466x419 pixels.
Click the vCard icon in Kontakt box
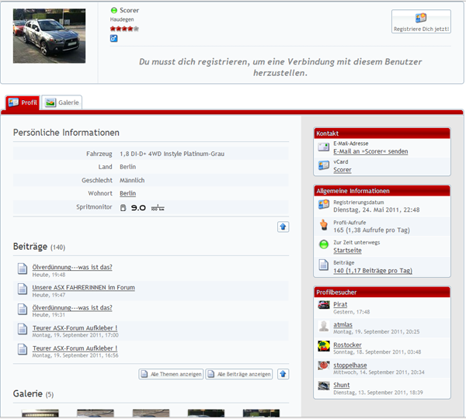(324, 166)
